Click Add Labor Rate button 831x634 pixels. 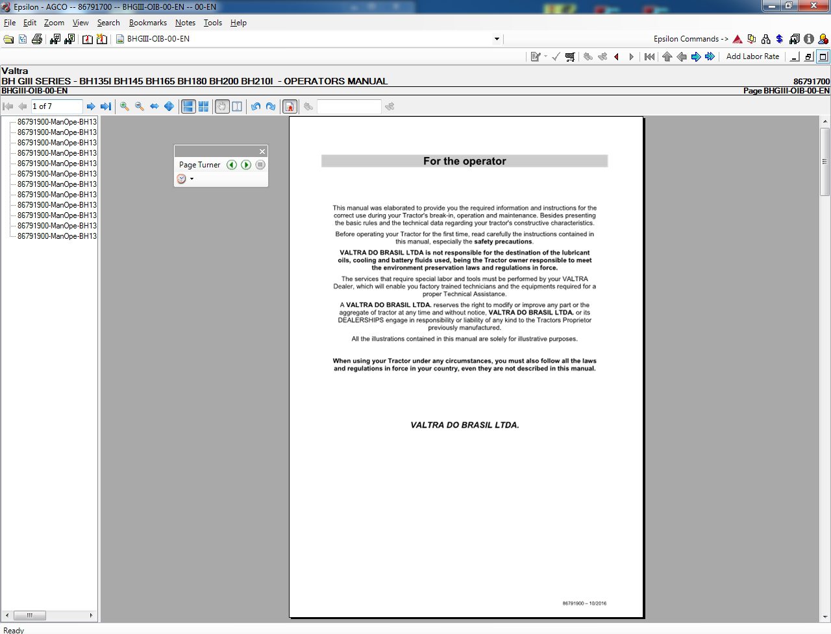[752, 56]
